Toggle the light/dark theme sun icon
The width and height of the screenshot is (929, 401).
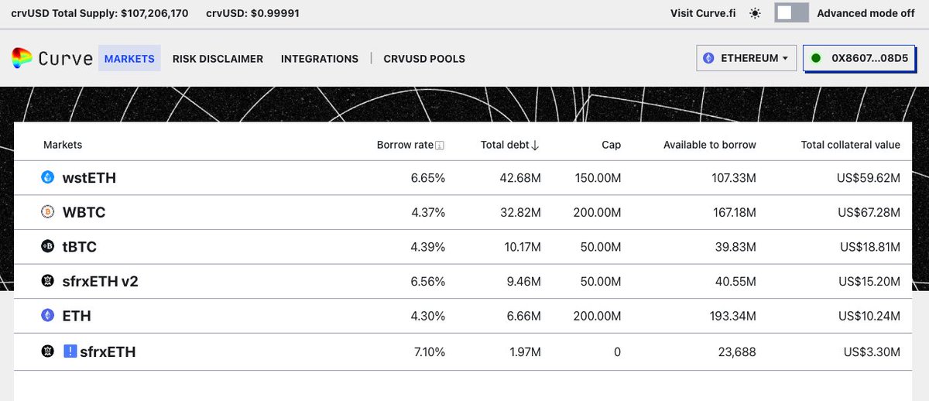point(755,13)
